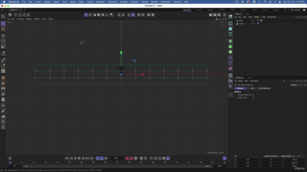This screenshot has width=307, height=172.
Task: Switch to the Layers tab
Action: pyautogui.click(x=249, y=78)
